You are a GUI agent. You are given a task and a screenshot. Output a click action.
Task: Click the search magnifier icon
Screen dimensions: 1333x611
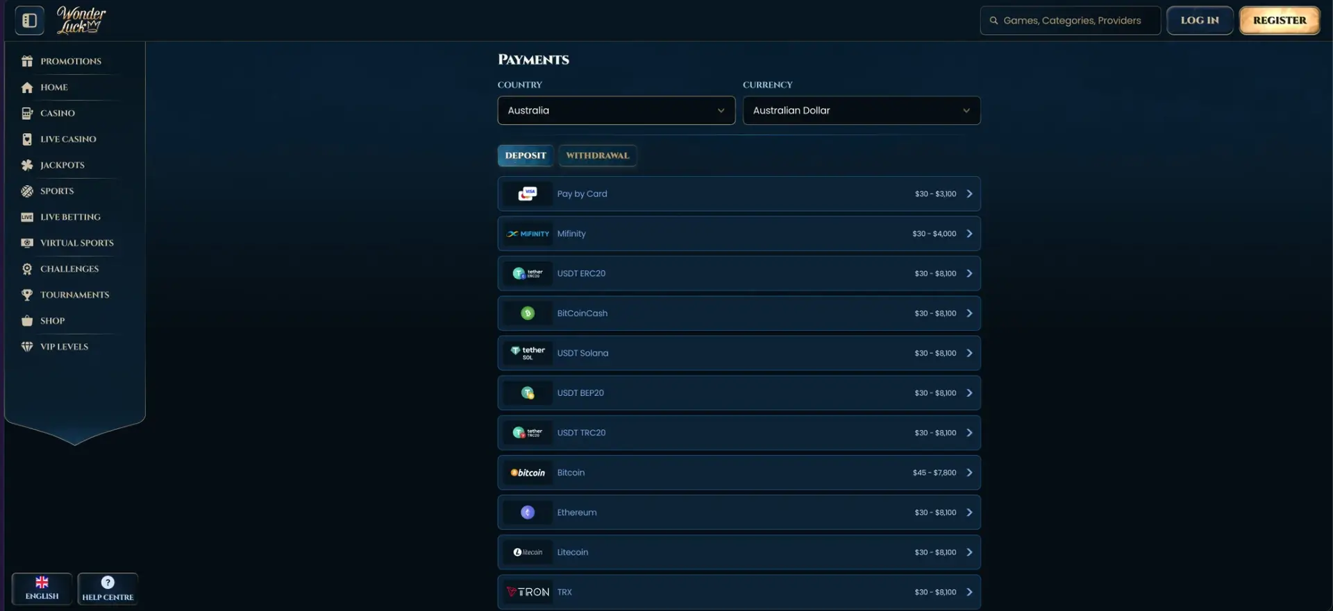[994, 20]
